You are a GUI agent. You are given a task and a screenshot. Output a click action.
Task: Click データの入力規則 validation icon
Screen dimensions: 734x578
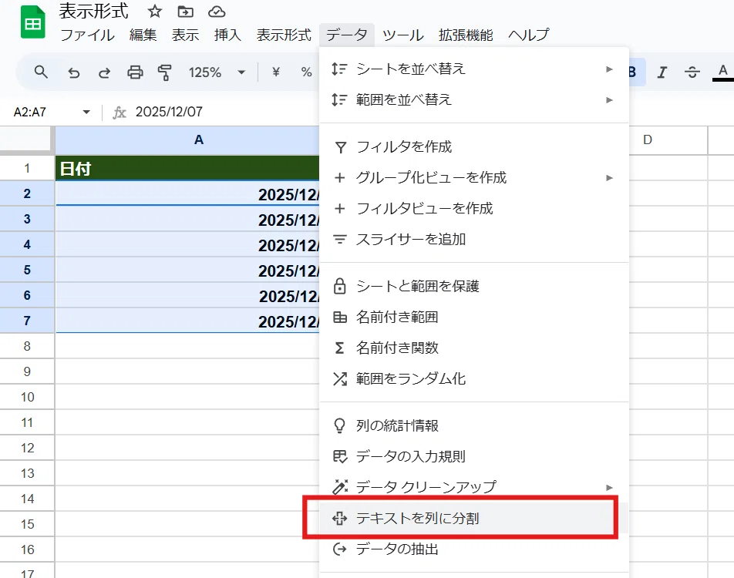tap(340, 456)
